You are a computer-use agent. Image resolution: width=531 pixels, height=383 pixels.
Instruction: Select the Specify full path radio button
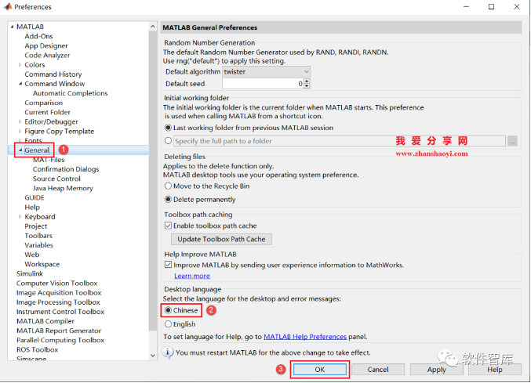[x=168, y=141]
